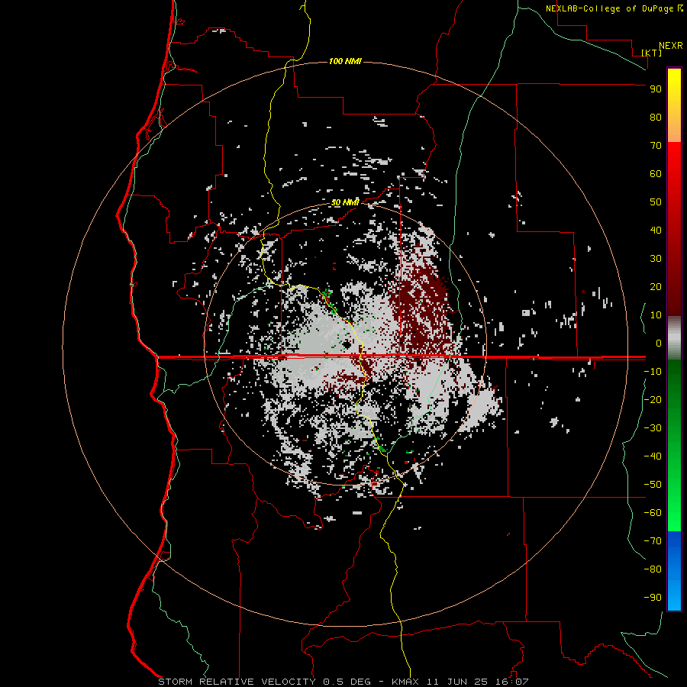Select the 50 NMI range ring label
The image size is (687, 687).
click(345, 202)
